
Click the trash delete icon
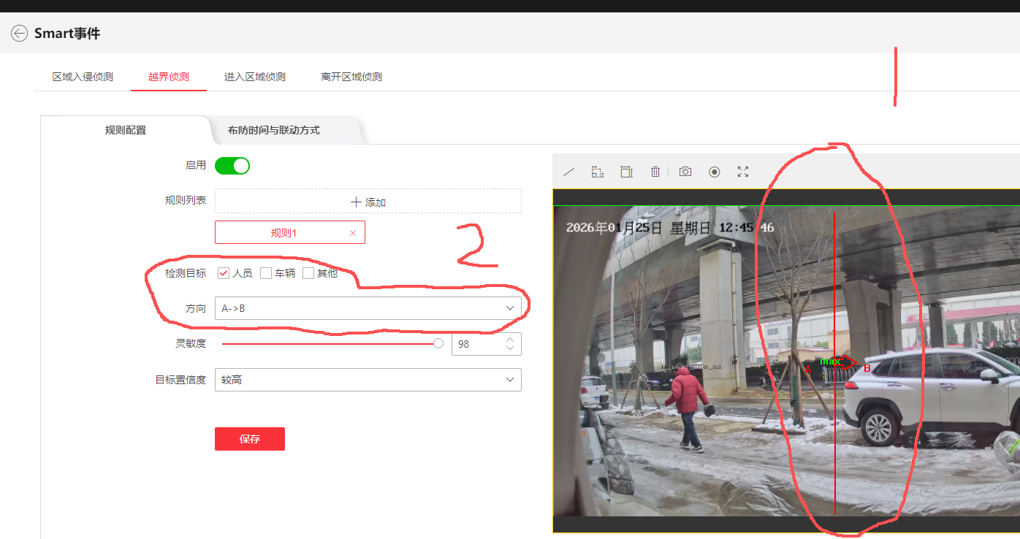click(655, 172)
